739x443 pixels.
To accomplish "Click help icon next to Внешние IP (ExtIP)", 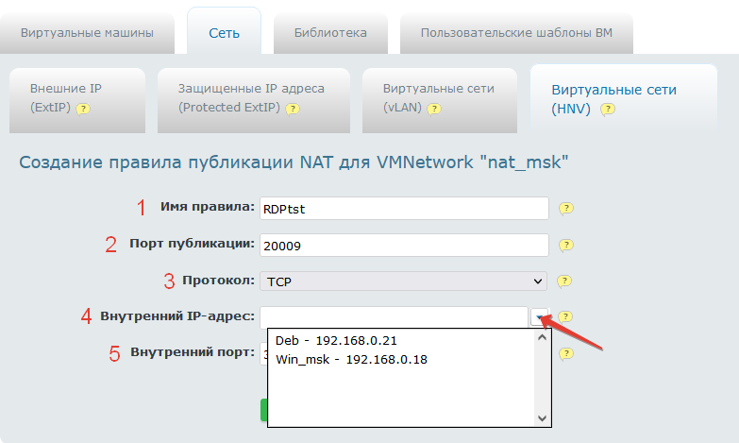I will (83, 109).
